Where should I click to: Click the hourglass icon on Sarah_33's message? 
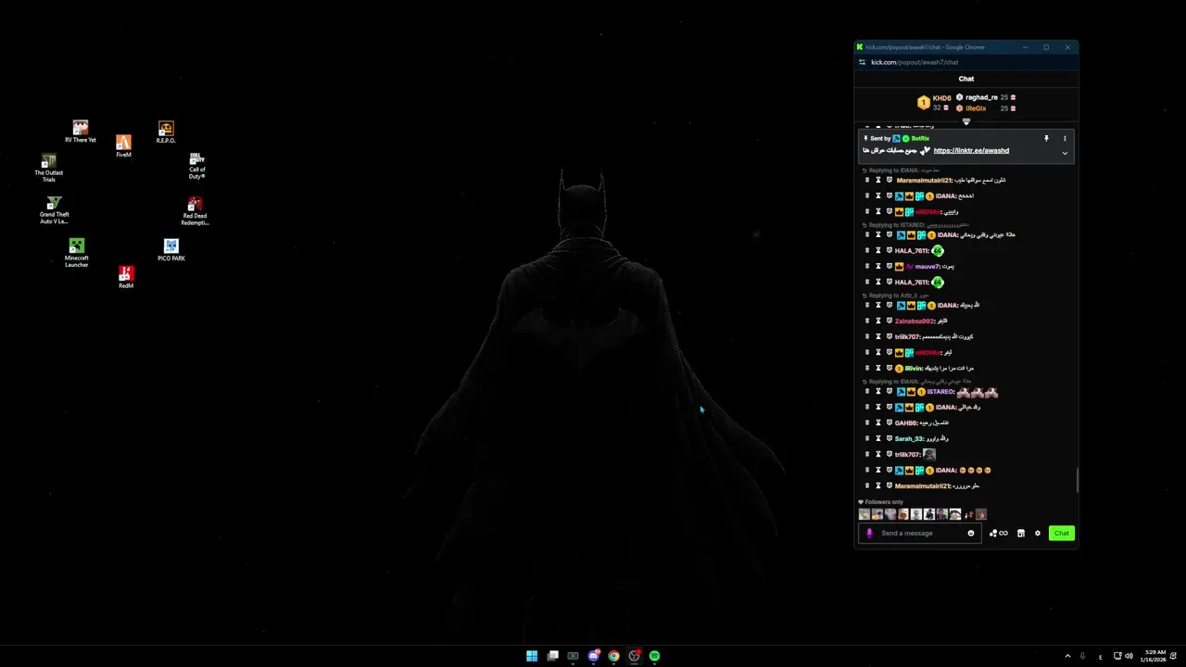pyautogui.click(x=878, y=439)
